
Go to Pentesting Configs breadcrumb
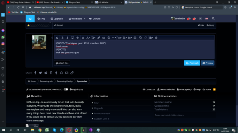65,81
